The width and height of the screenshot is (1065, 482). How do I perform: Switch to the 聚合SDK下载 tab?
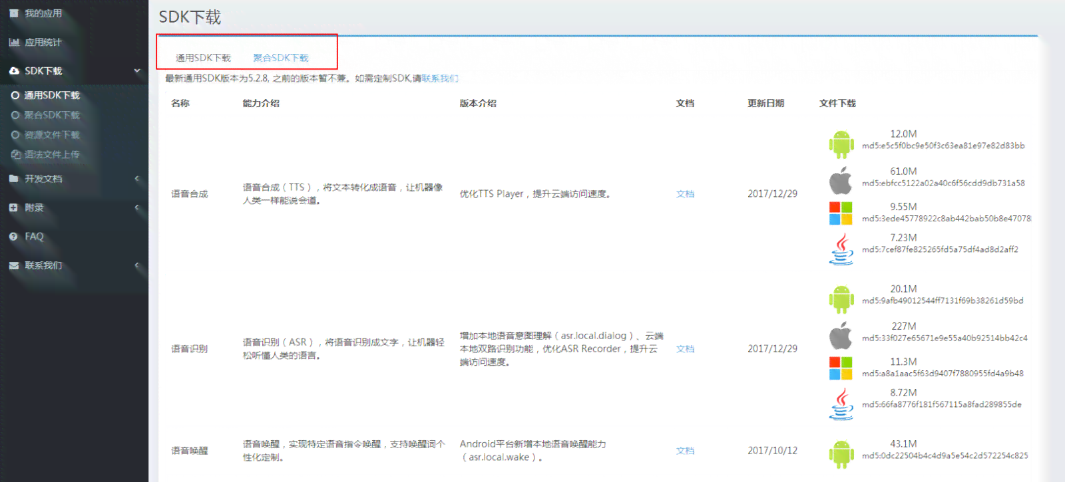[x=281, y=59]
